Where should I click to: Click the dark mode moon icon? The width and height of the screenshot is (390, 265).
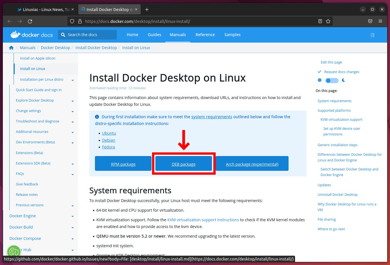[344, 80]
